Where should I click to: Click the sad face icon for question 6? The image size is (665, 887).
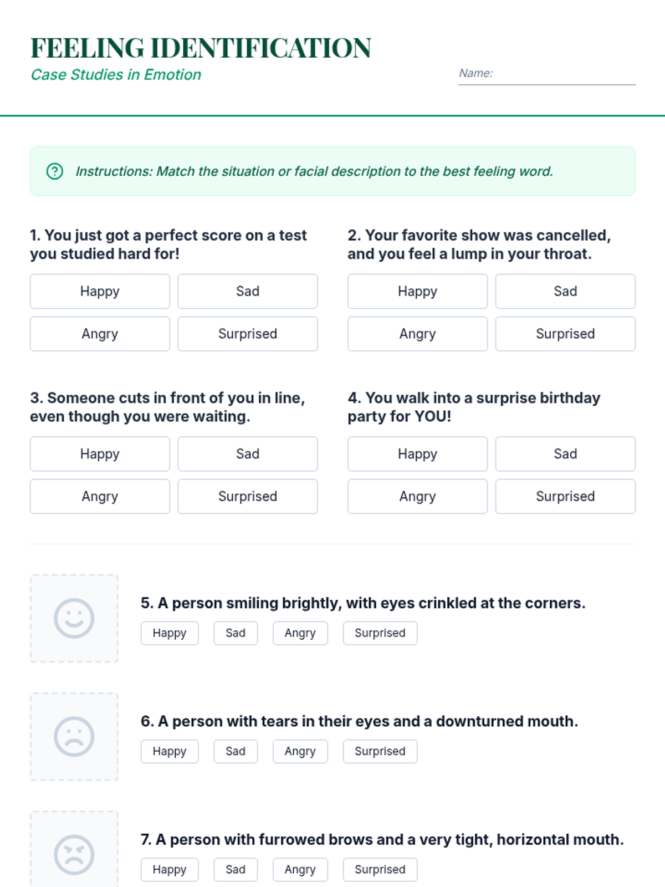(74, 737)
